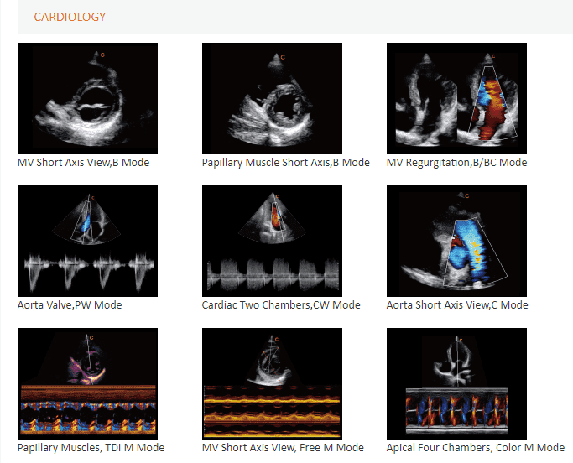Click the sector scan atop the Aorta Valve PW image
573x463 pixels.
(x=87, y=218)
